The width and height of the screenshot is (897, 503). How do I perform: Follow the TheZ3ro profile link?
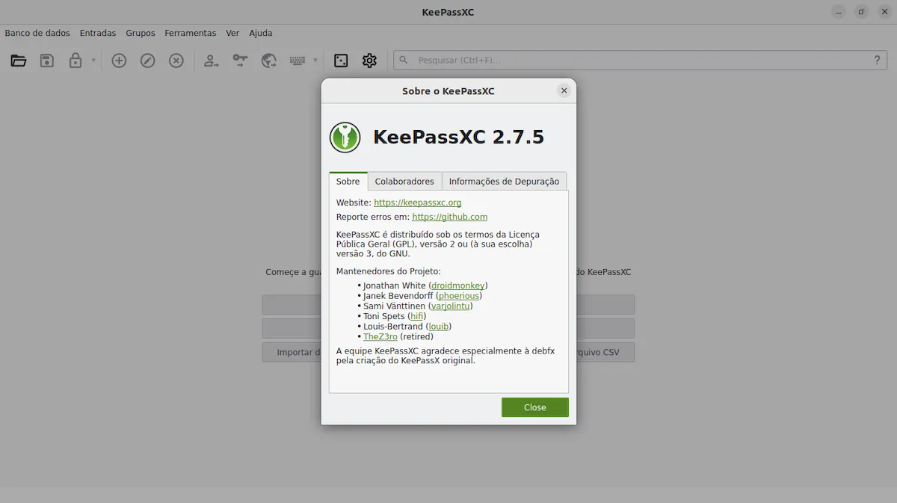tap(380, 336)
